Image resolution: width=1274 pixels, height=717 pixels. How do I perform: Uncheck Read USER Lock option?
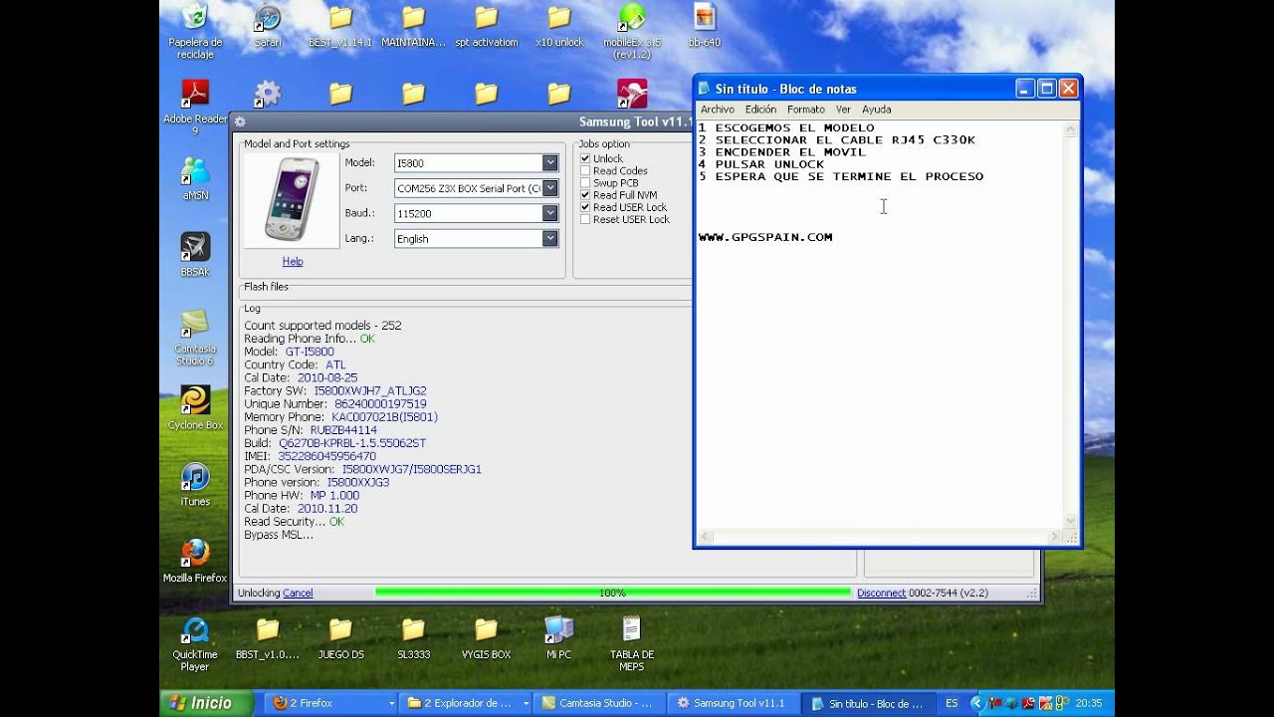point(585,207)
